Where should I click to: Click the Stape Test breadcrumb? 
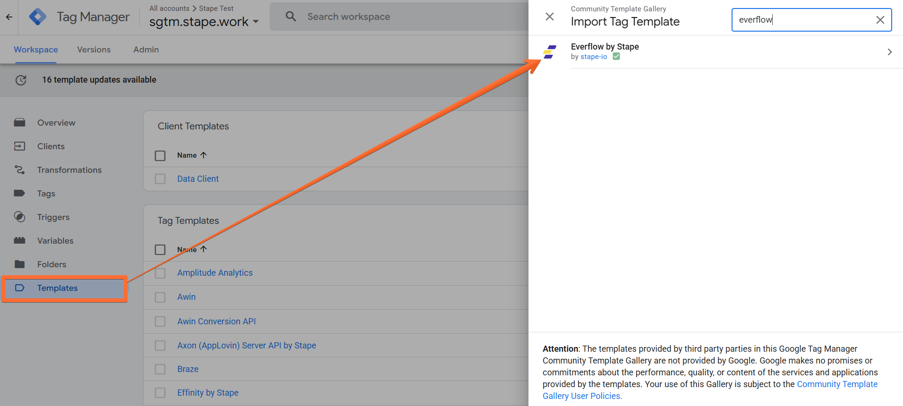click(x=216, y=8)
